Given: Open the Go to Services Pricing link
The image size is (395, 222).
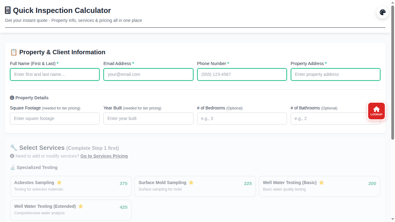Looking at the screenshot, I should pyautogui.click(x=104, y=156).
